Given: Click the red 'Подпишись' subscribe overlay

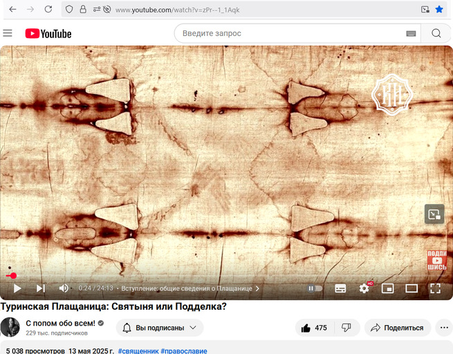Looking at the screenshot, I should pos(437,261).
